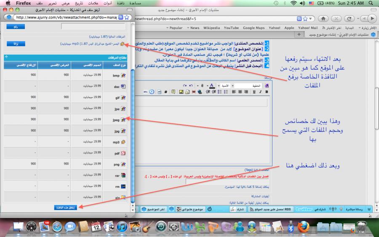
Task: Open the YouTube bookmark
Action: tap(231, 27)
